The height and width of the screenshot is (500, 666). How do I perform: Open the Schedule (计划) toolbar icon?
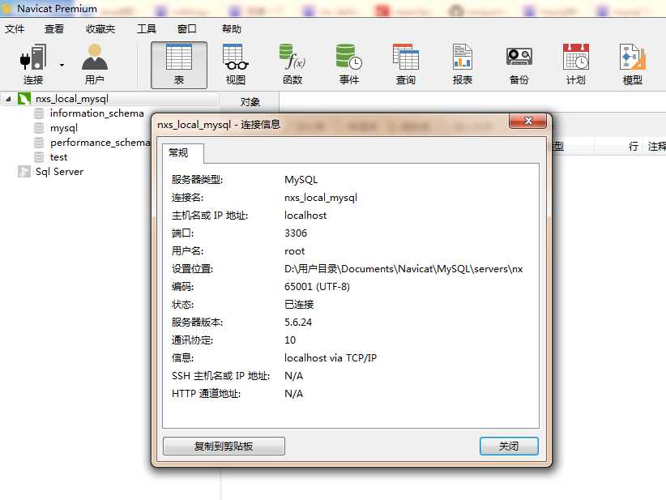[575, 65]
